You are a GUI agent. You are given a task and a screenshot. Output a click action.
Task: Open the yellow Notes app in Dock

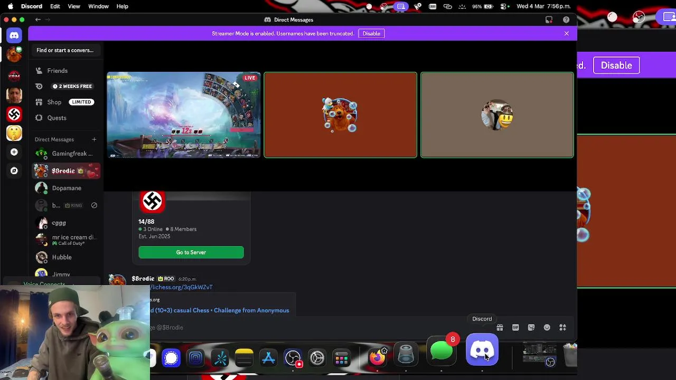(x=244, y=359)
